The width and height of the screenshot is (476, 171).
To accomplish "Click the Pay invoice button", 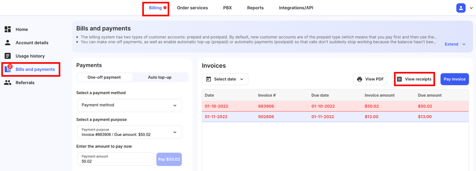I will click(454, 79).
